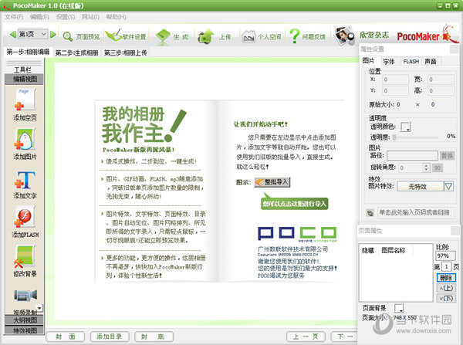Select the 图片 properties tab
This screenshot has width=463, height=345.
(369, 61)
